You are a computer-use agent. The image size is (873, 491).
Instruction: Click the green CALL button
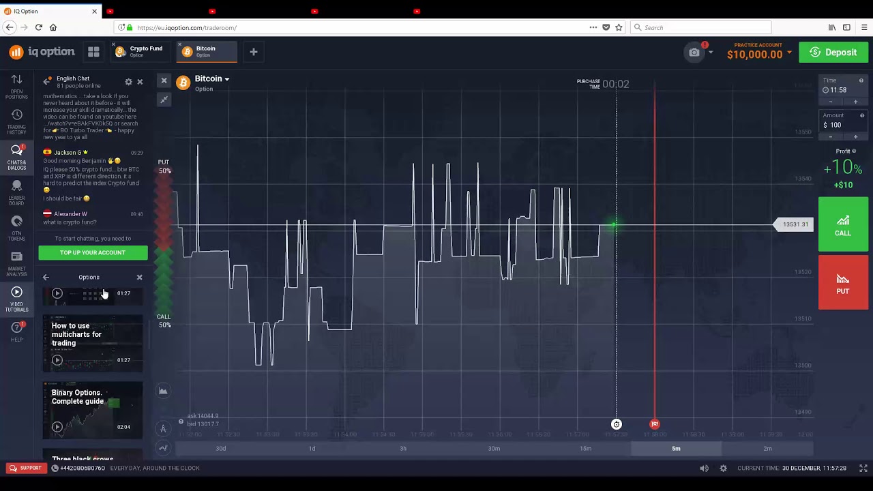tap(843, 224)
